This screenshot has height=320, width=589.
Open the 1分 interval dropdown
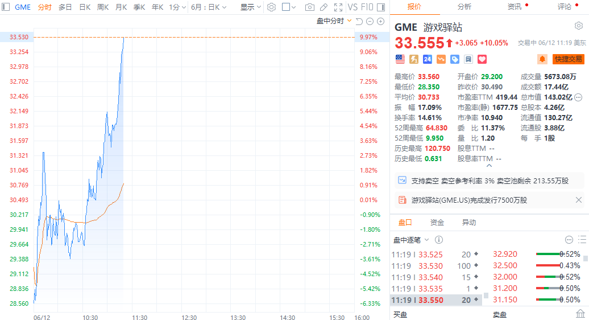pos(177,7)
